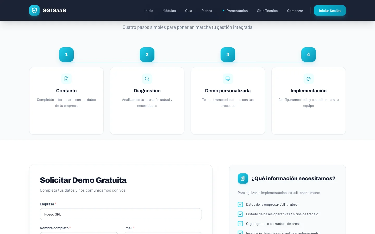Click the magnifier icon in Diagnóstico card
Viewport: 375px width, 234px height.
click(x=147, y=79)
